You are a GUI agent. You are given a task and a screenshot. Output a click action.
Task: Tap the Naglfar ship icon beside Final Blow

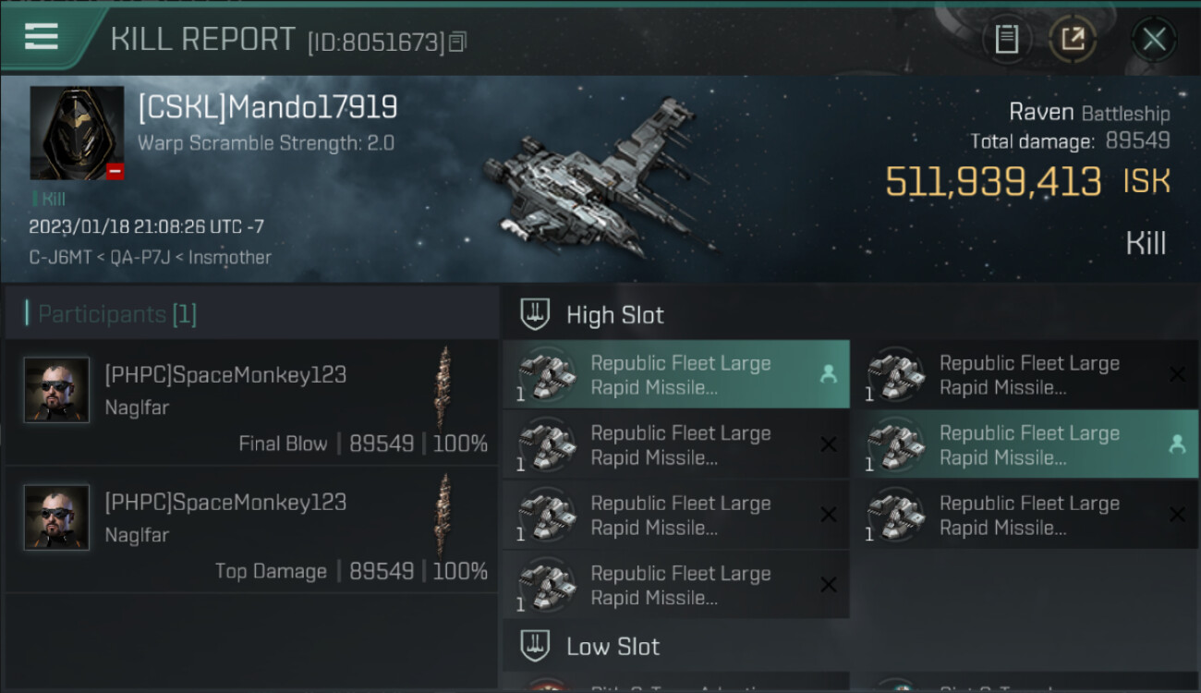[x=444, y=388]
